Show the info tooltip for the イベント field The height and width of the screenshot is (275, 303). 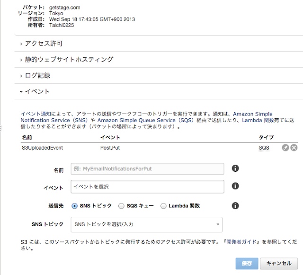point(235,186)
